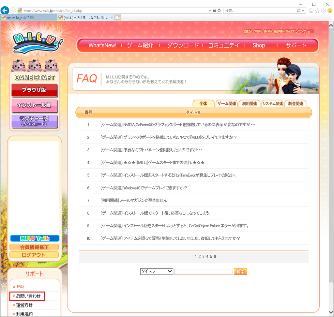Select the ゲーム関連 FAQ tab
Image resolution: width=334 pixels, height=317 pixels.
[227, 103]
